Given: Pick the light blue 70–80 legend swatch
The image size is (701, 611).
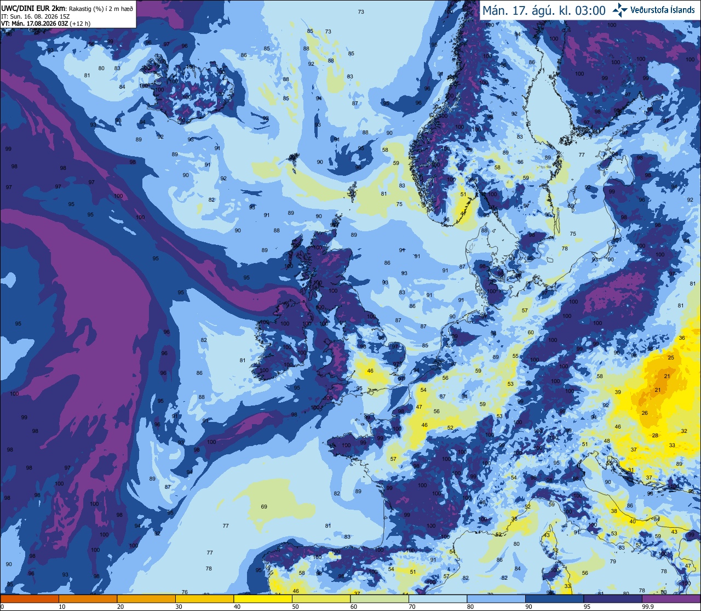Looking at the screenshot, I should tap(438, 598).
